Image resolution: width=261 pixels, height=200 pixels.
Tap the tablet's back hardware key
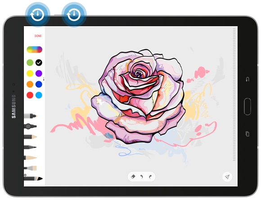coord(247,79)
